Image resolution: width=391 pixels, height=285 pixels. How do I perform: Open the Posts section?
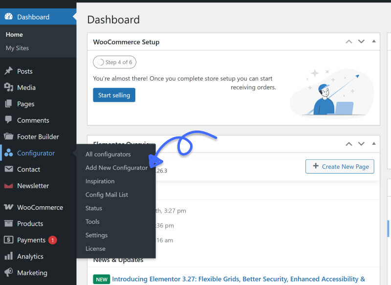(x=10, y=71)
